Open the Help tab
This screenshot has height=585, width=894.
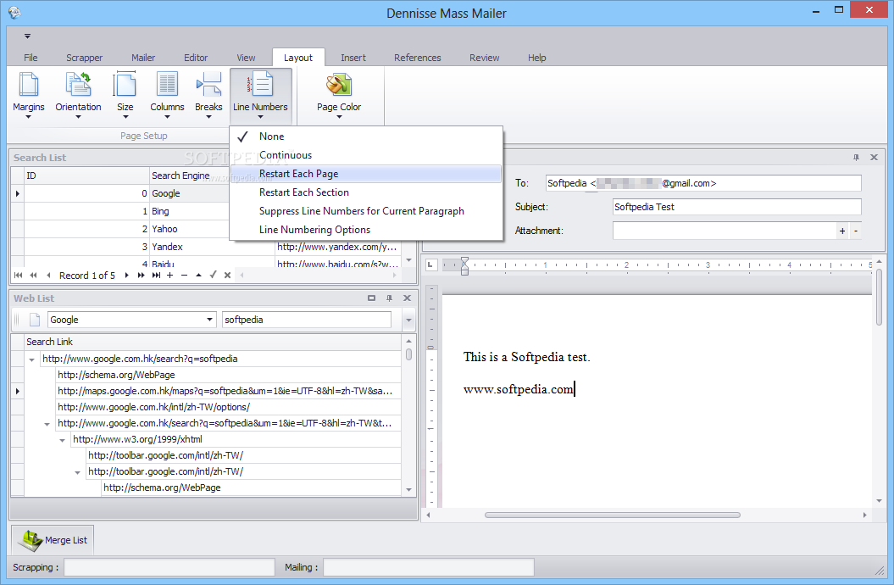tap(536, 58)
